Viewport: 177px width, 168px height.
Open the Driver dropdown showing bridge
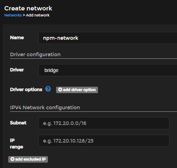(108, 70)
